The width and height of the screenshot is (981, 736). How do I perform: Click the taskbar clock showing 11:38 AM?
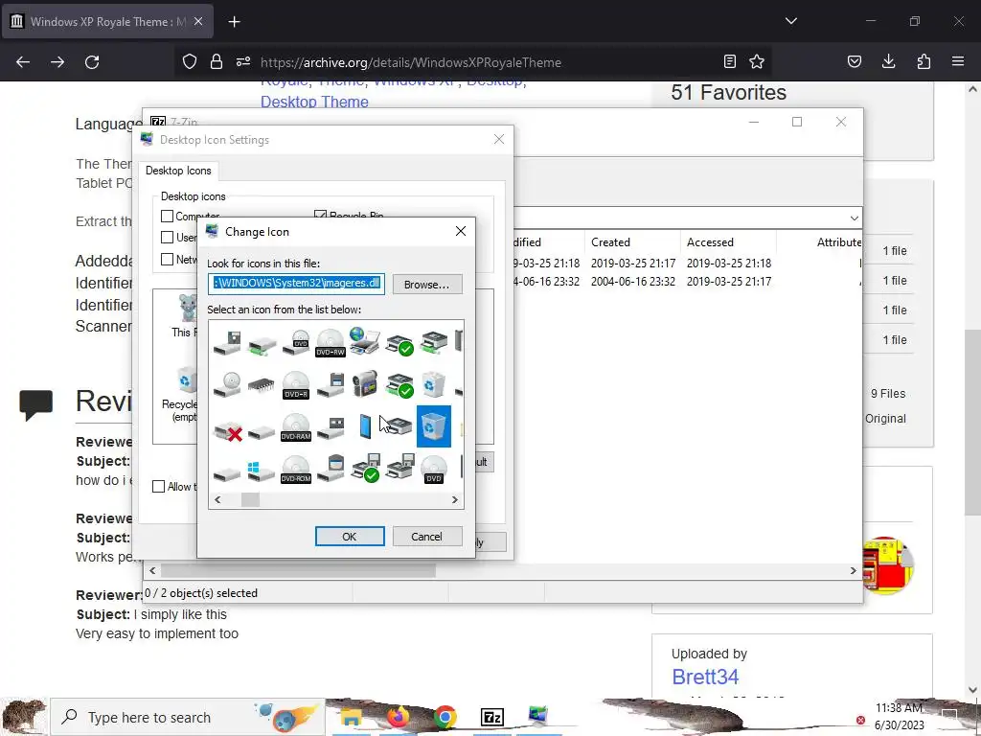[899, 717]
